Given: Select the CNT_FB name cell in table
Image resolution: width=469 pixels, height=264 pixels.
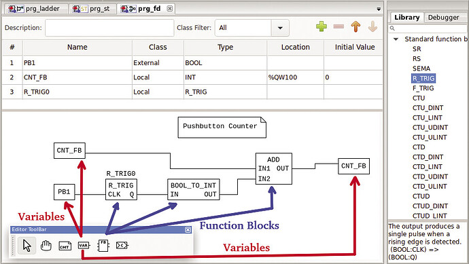Looking at the screenshot, I should click(x=77, y=77).
